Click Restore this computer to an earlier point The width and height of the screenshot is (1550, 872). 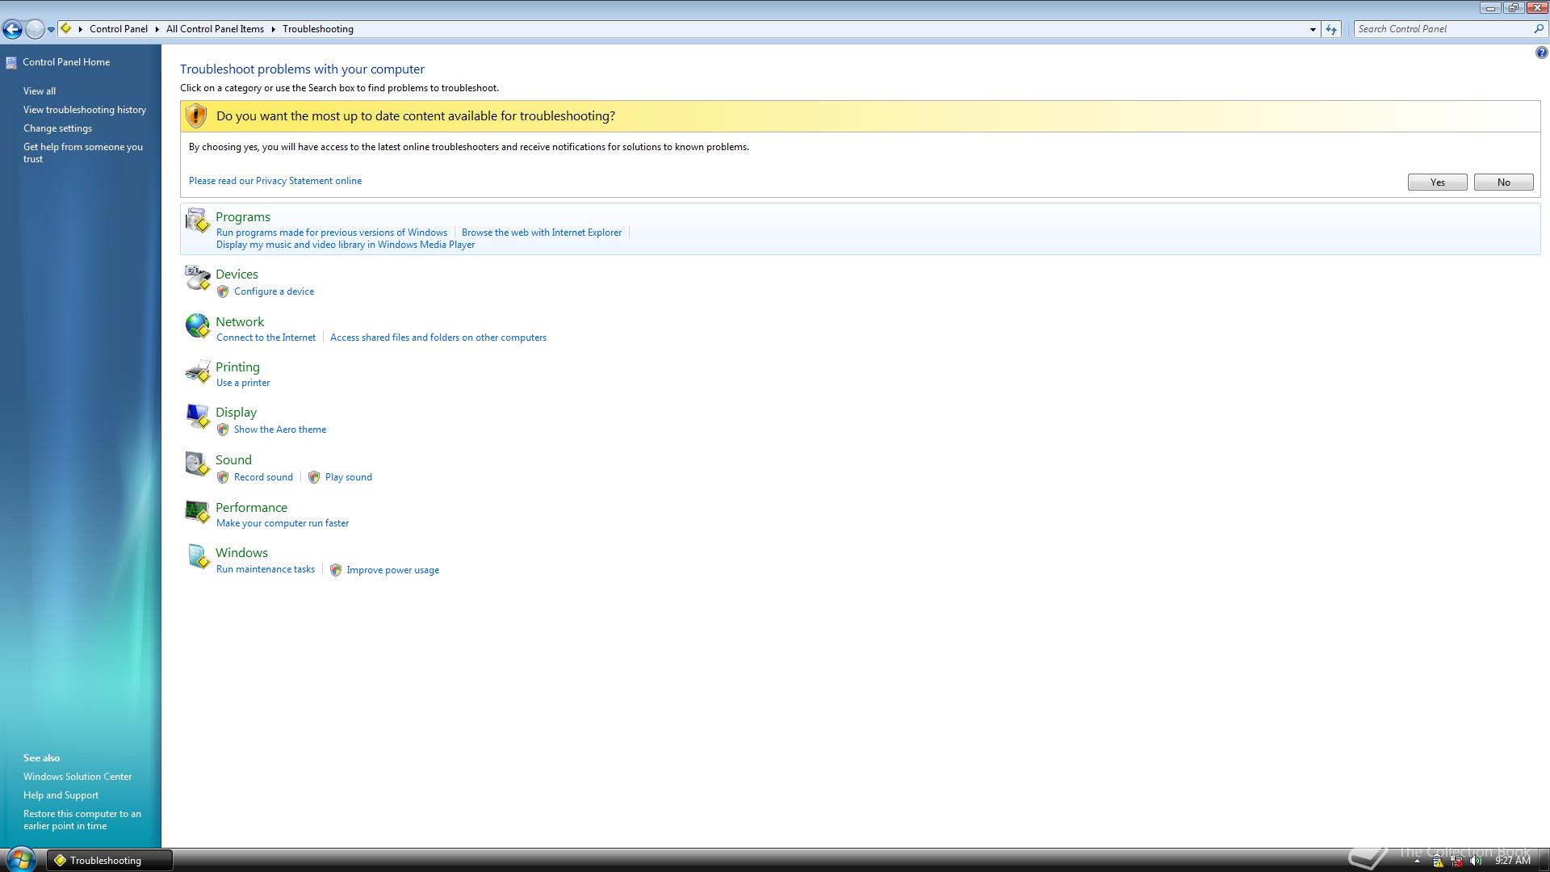[x=82, y=820]
